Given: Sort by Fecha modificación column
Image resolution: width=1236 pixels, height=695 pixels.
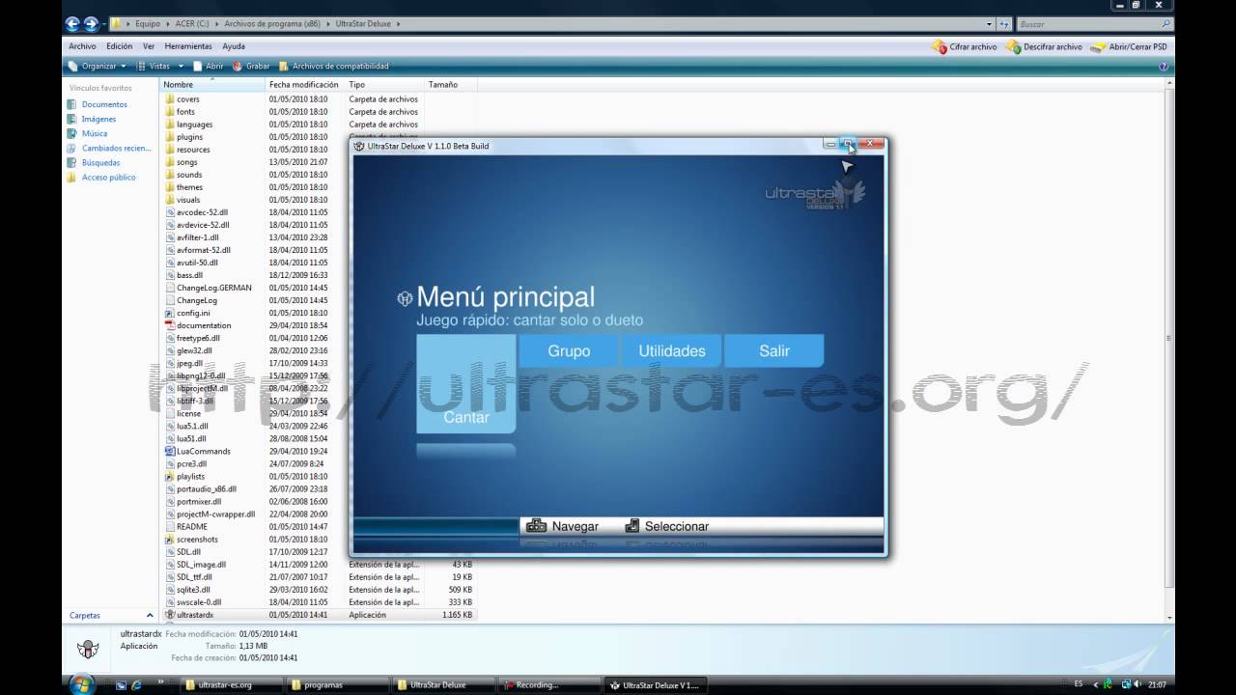Looking at the screenshot, I should [304, 85].
